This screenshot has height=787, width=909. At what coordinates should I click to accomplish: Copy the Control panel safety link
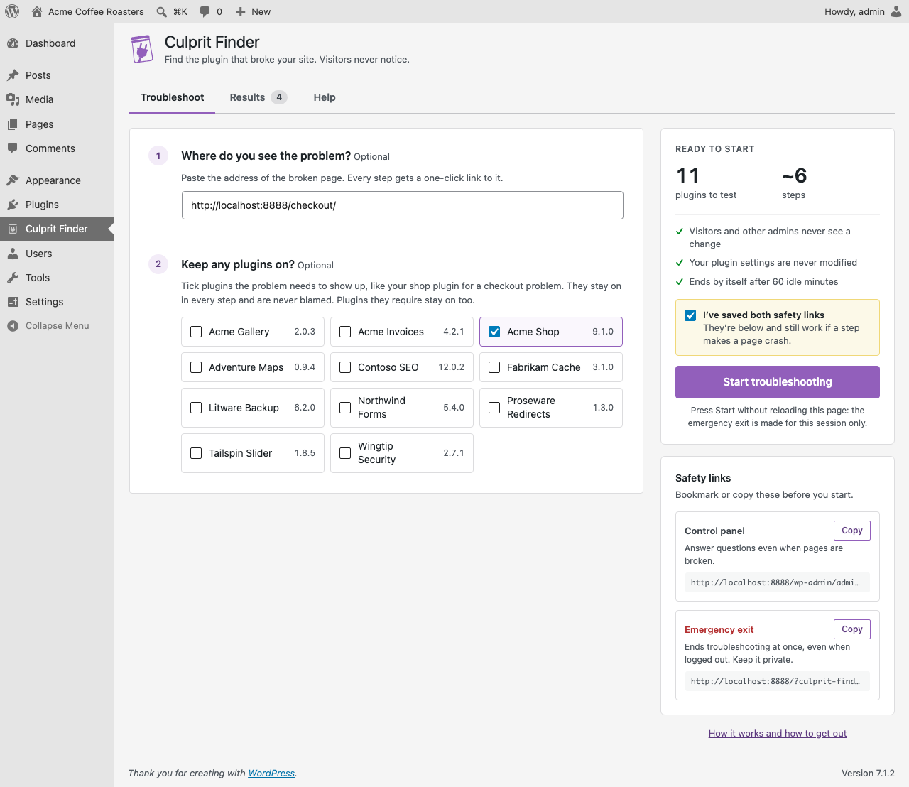click(852, 531)
